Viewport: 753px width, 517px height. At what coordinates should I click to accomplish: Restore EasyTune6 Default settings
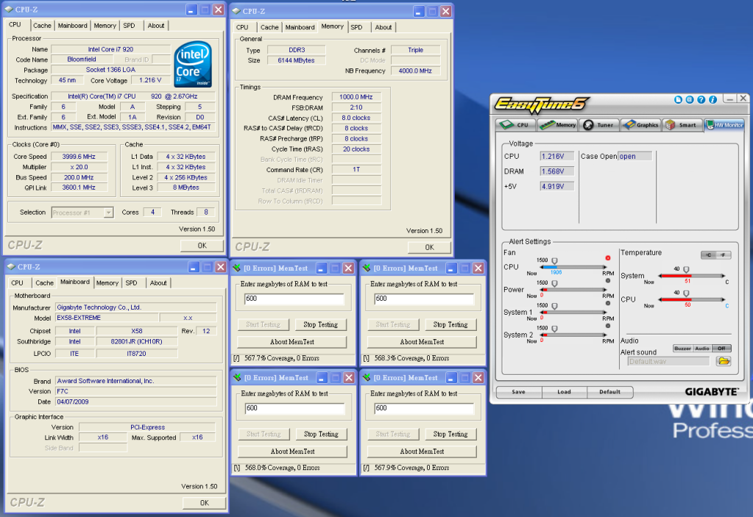[610, 392]
